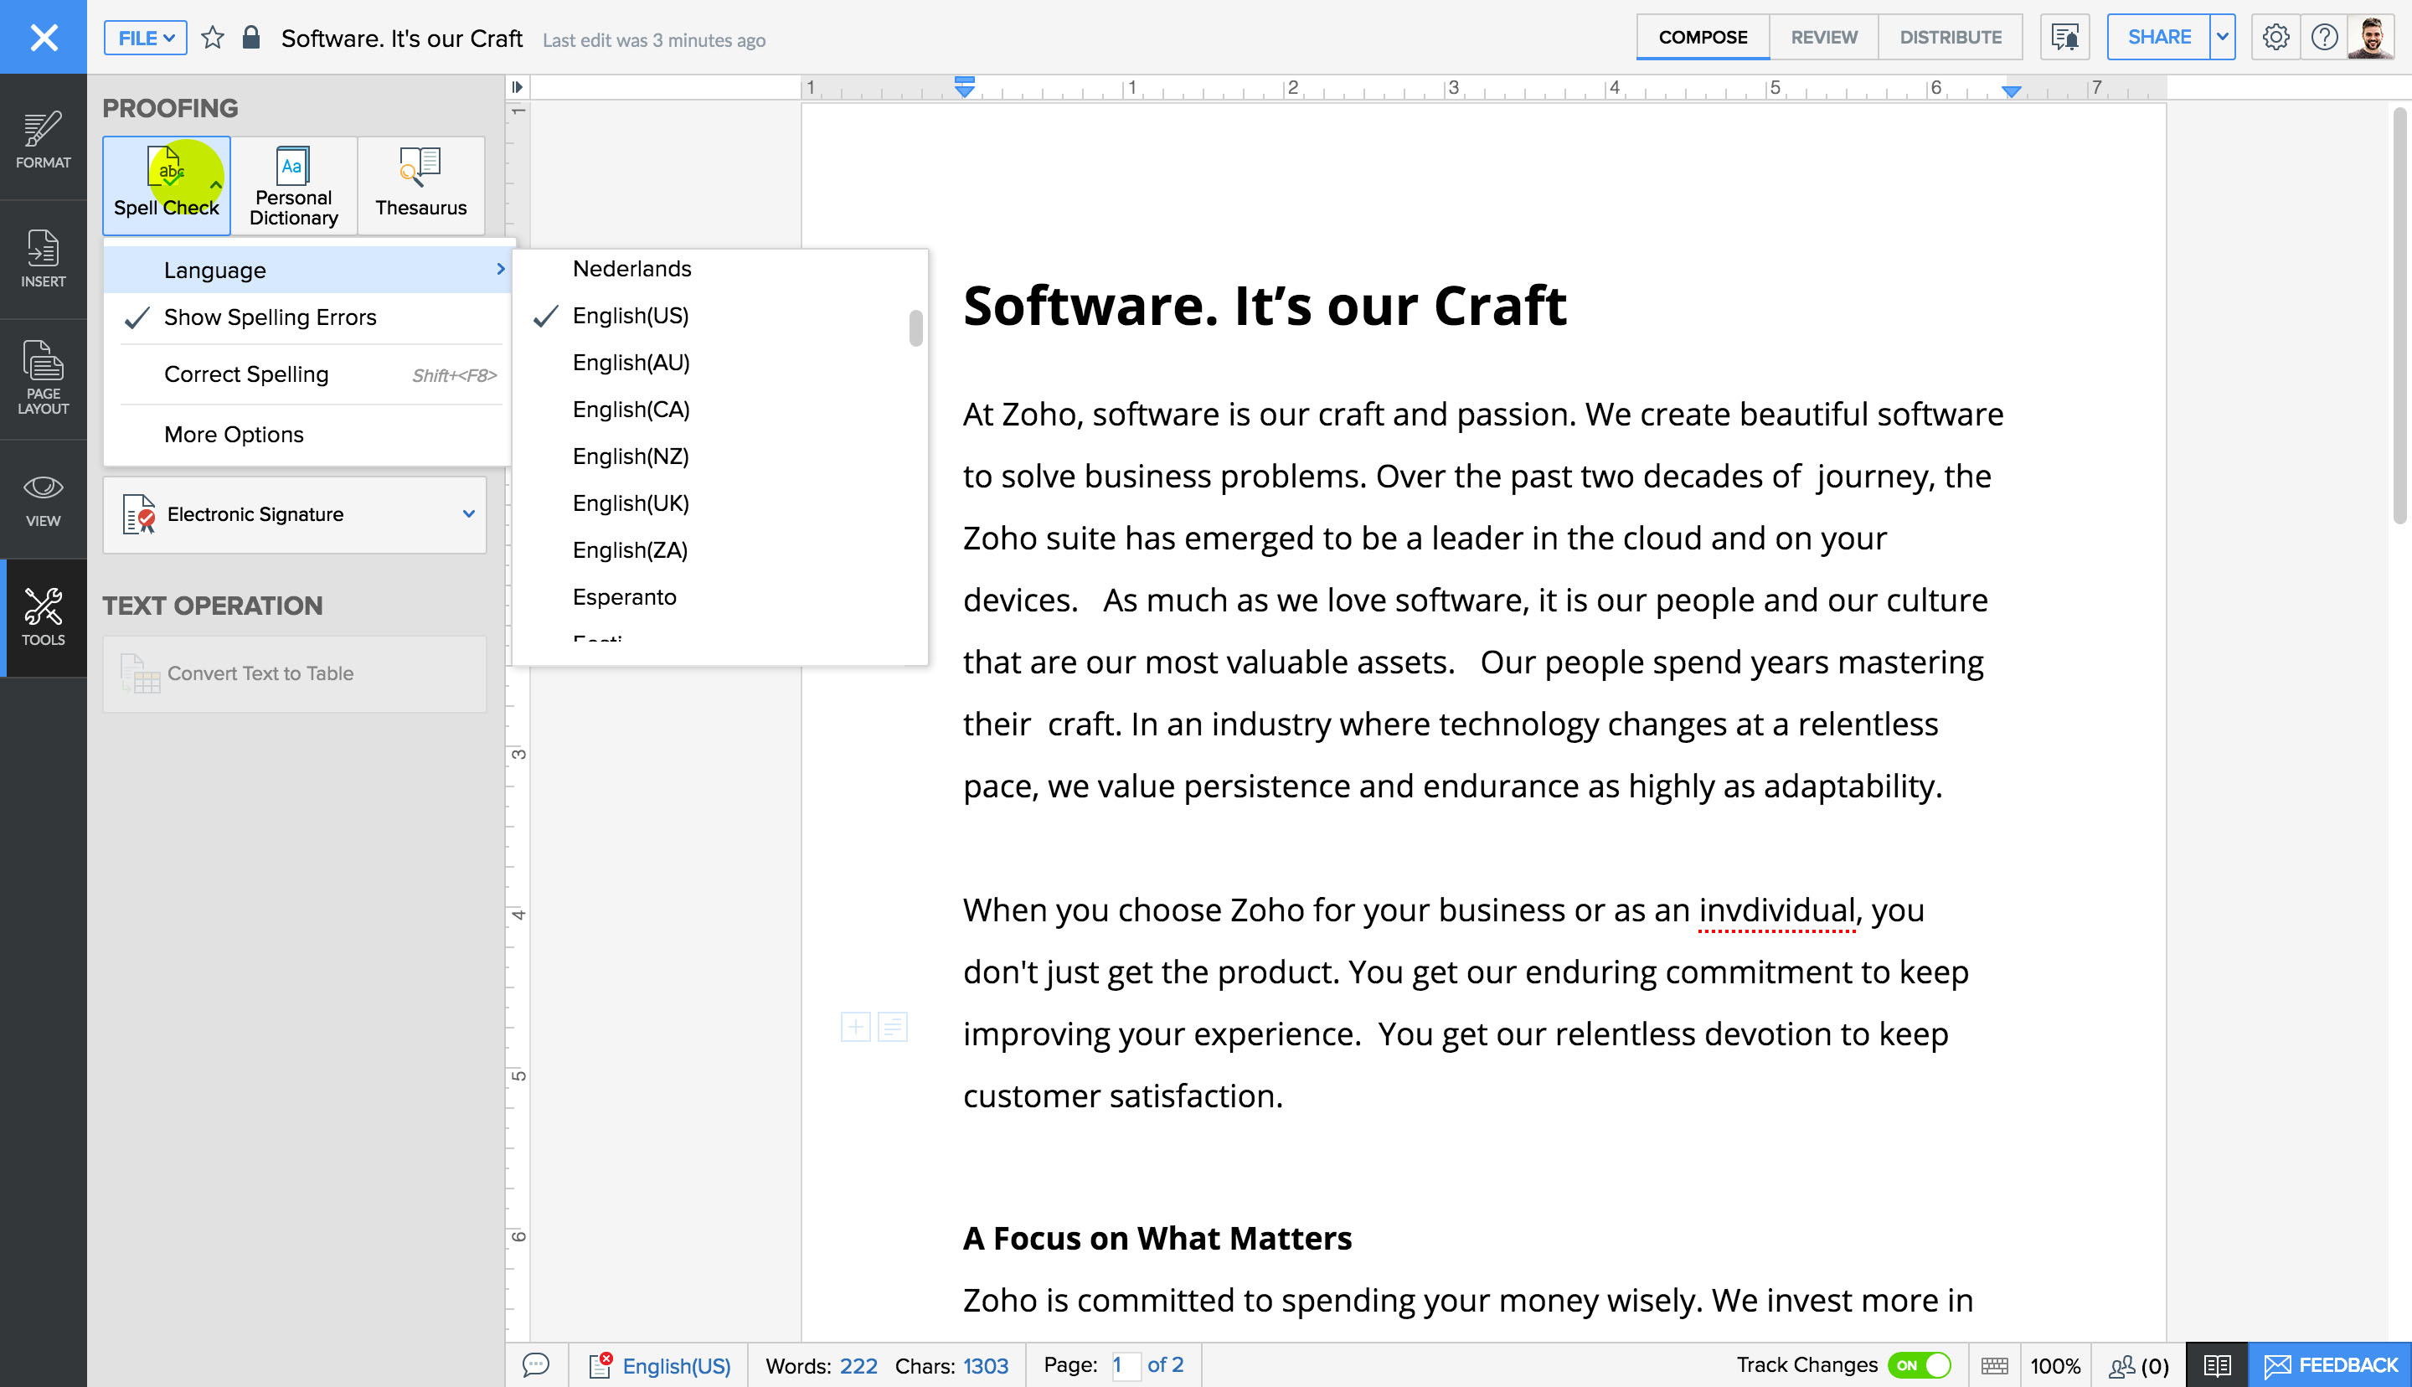Choose More Options in Spell Check menu
Screen dimensions: 2412x1387
click(x=234, y=435)
